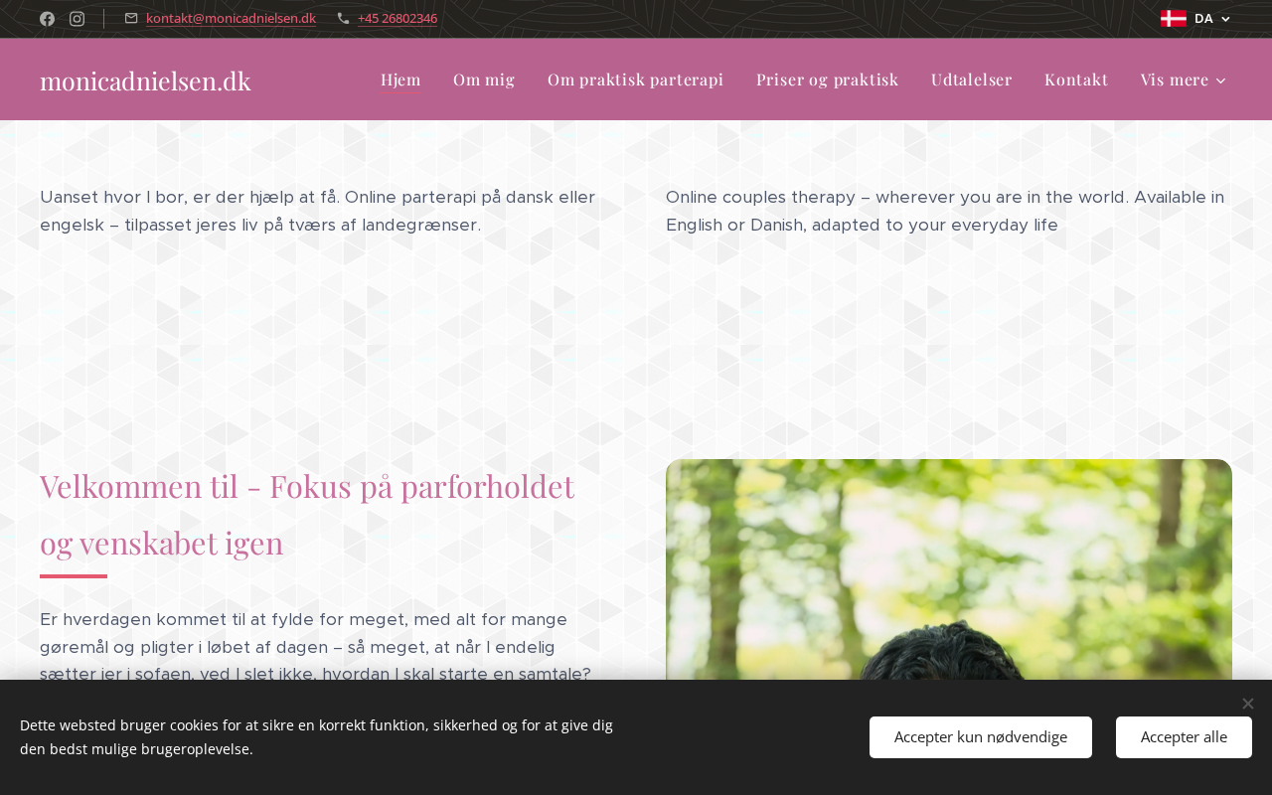Image resolution: width=1272 pixels, height=795 pixels.
Task: Click the Accepter alle button
Action: point(1184,737)
